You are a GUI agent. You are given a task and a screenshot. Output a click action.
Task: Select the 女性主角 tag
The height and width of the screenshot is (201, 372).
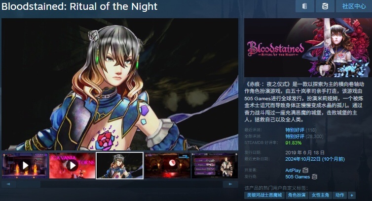pyautogui.click(x=320, y=195)
